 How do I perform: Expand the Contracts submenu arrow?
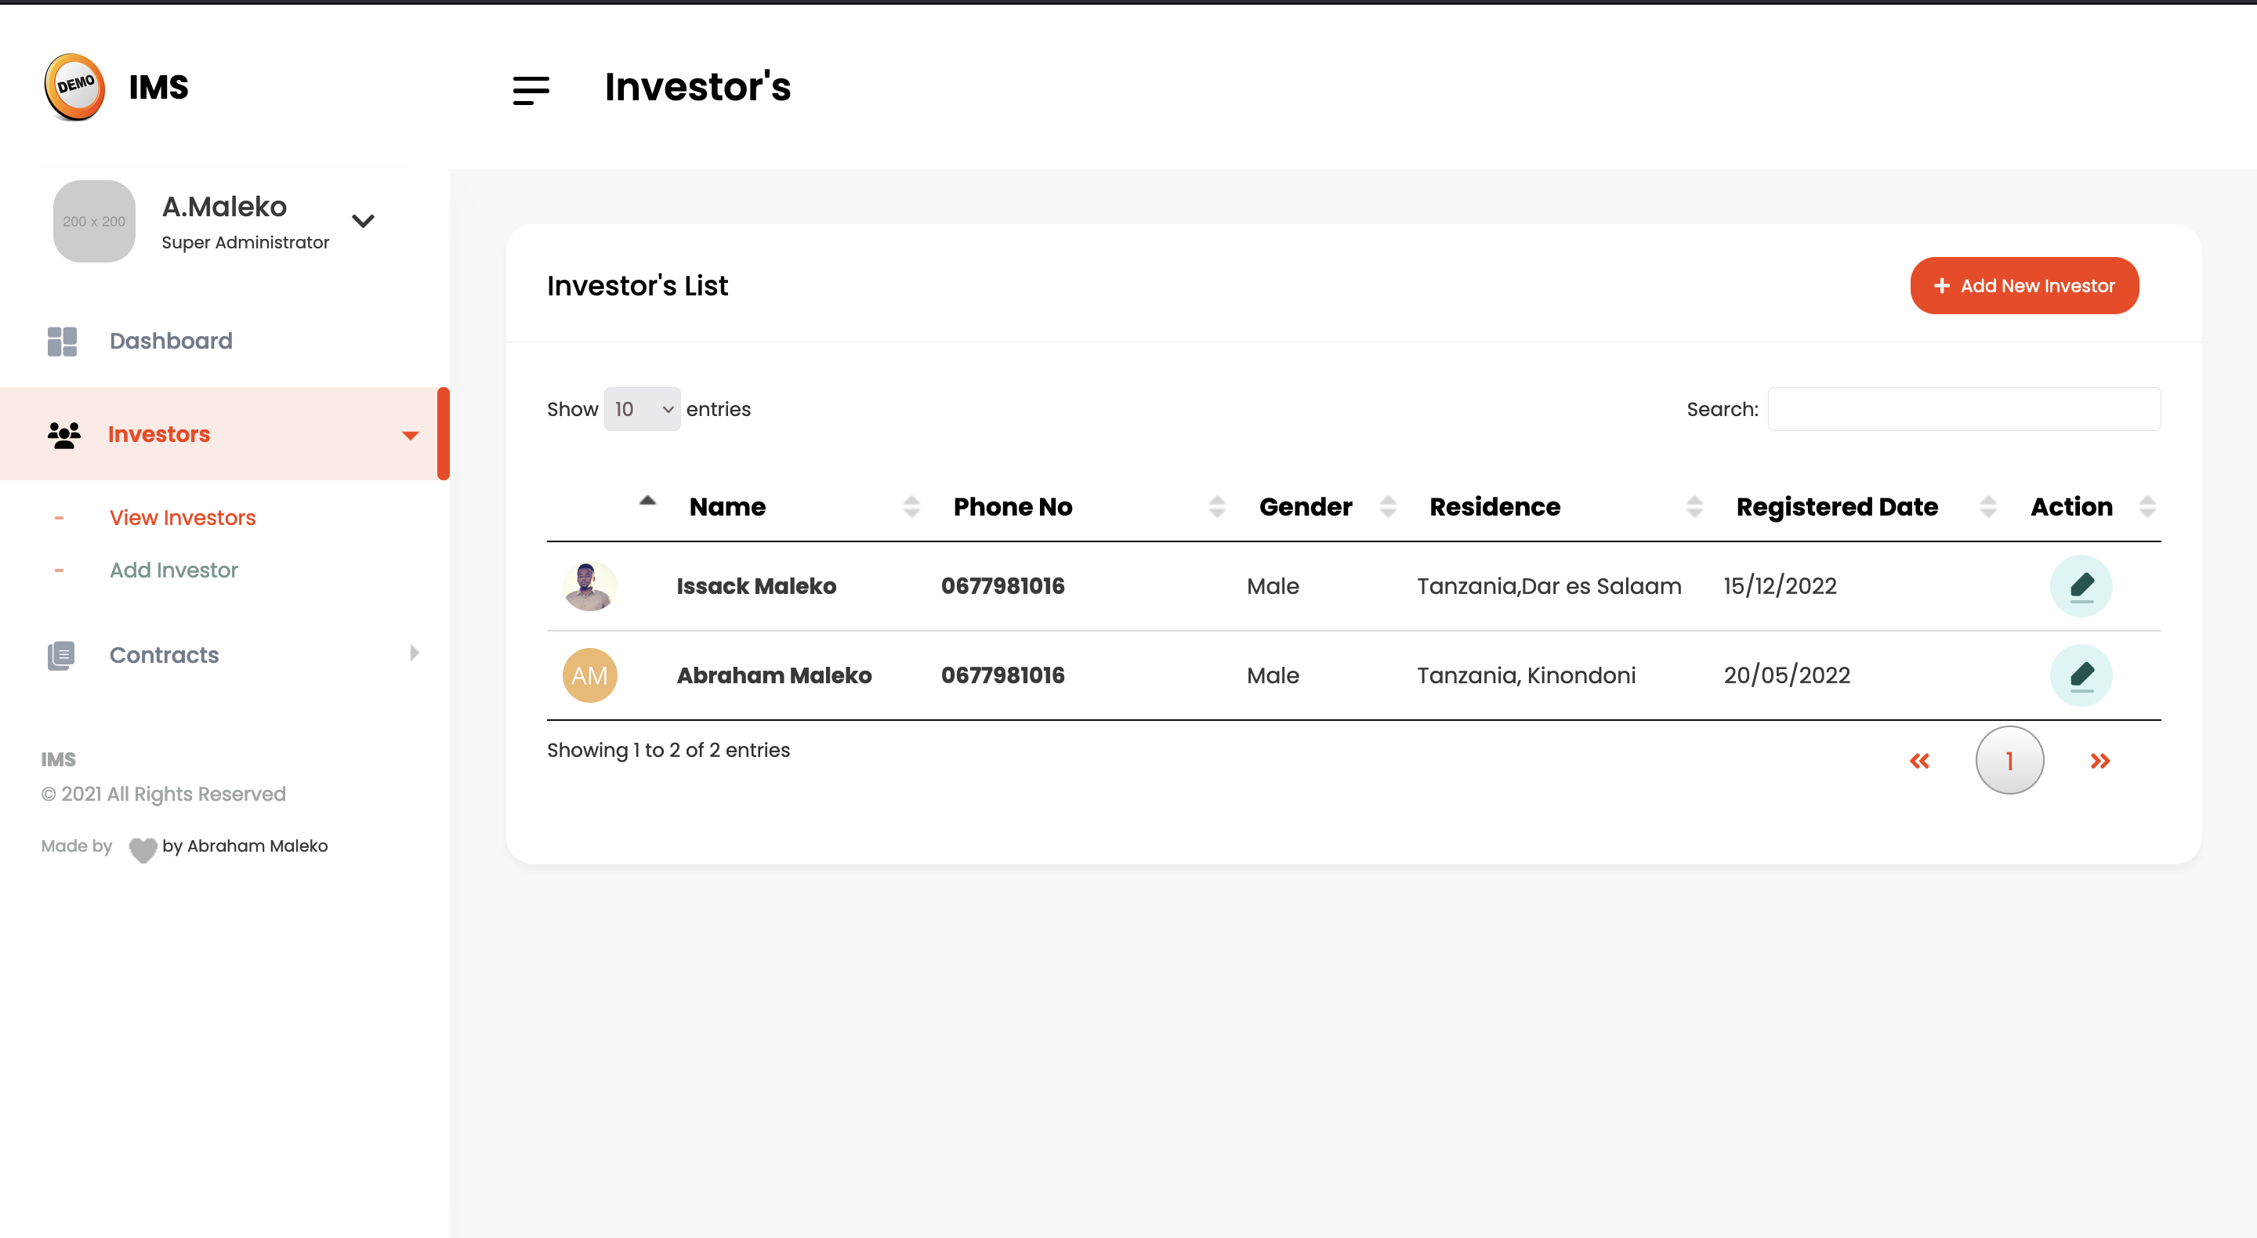(x=414, y=653)
